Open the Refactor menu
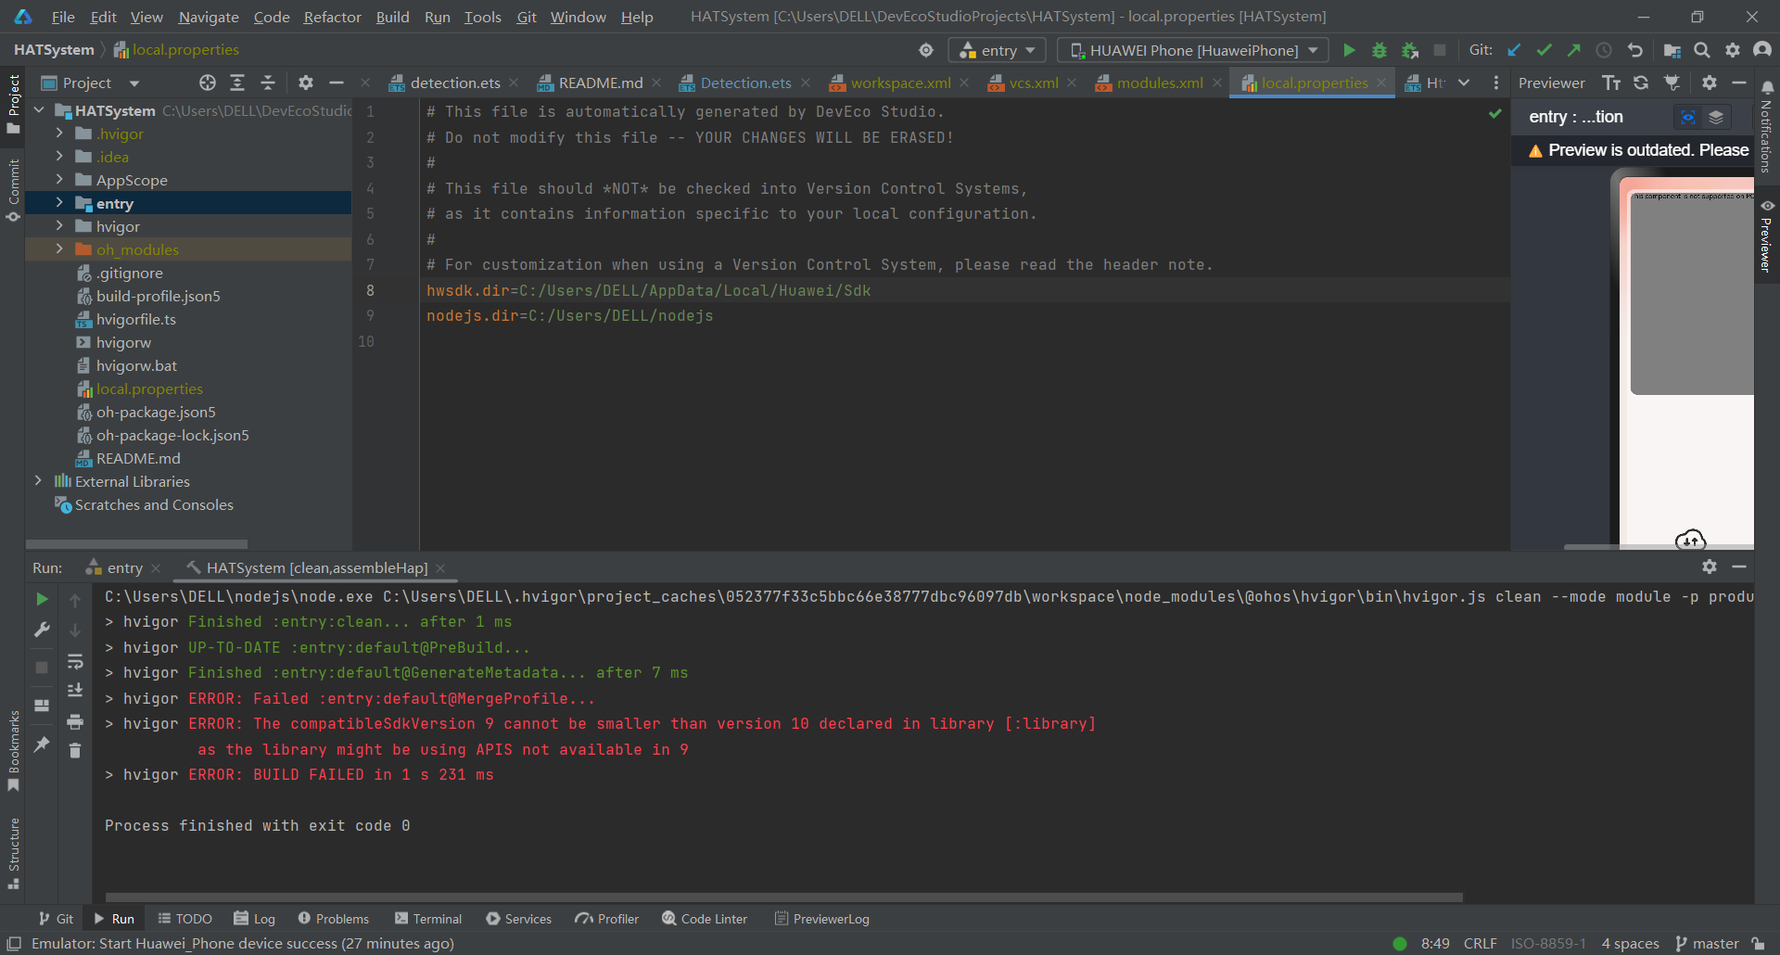This screenshot has height=955, width=1780. (x=332, y=17)
